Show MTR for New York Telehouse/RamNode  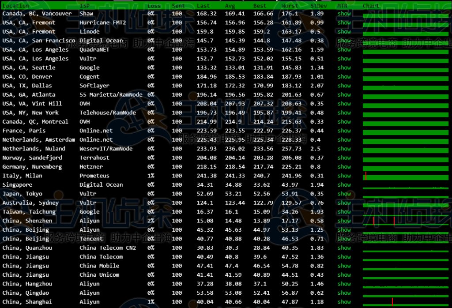[x=344, y=113]
